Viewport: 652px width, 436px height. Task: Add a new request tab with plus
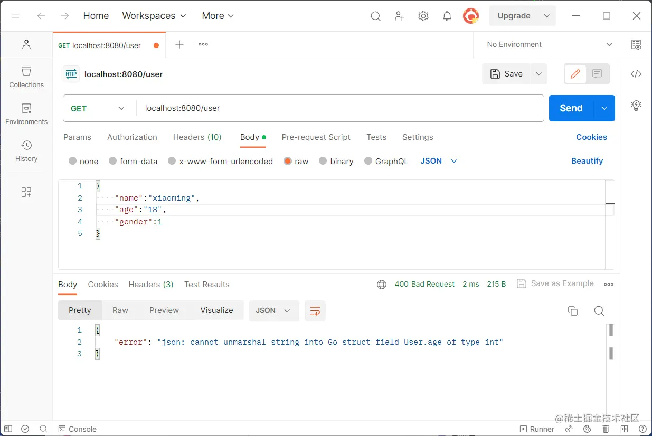tap(179, 44)
